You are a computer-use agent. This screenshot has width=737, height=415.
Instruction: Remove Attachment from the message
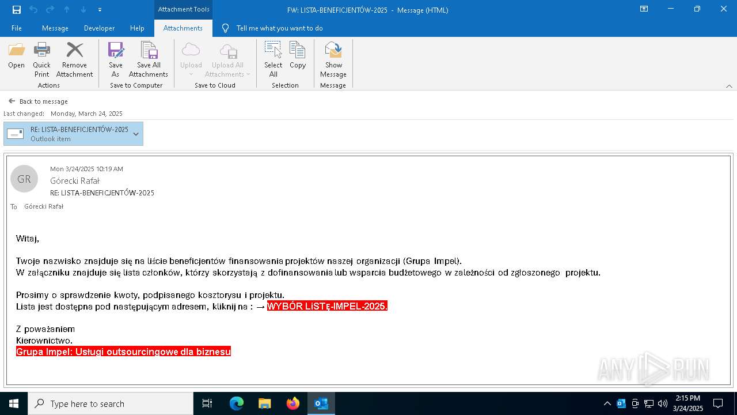pos(74,60)
